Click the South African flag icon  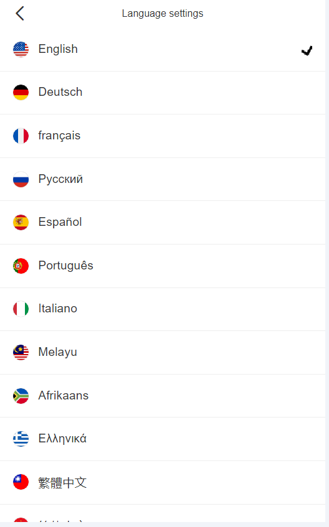[x=21, y=396]
